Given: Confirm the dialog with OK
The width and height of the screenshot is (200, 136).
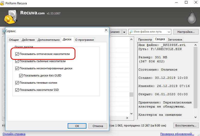Looking at the screenshot, I should (77, 126).
